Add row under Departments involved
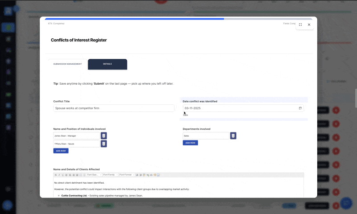Image resolution: width=357 pixels, height=214 pixels. (191, 143)
